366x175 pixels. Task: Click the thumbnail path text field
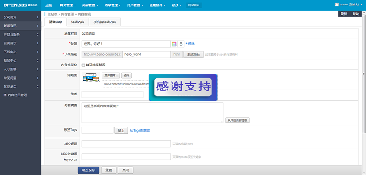coord(125,84)
